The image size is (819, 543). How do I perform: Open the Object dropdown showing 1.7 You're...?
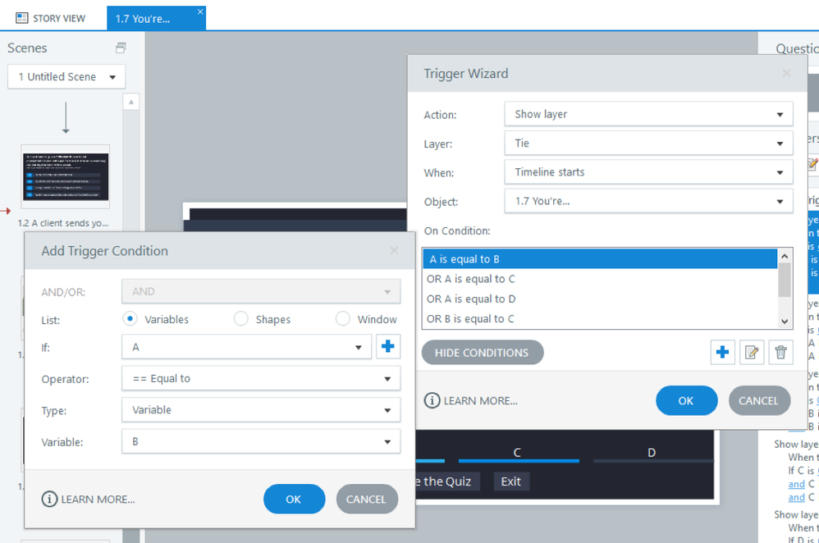(x=649, y=201)
